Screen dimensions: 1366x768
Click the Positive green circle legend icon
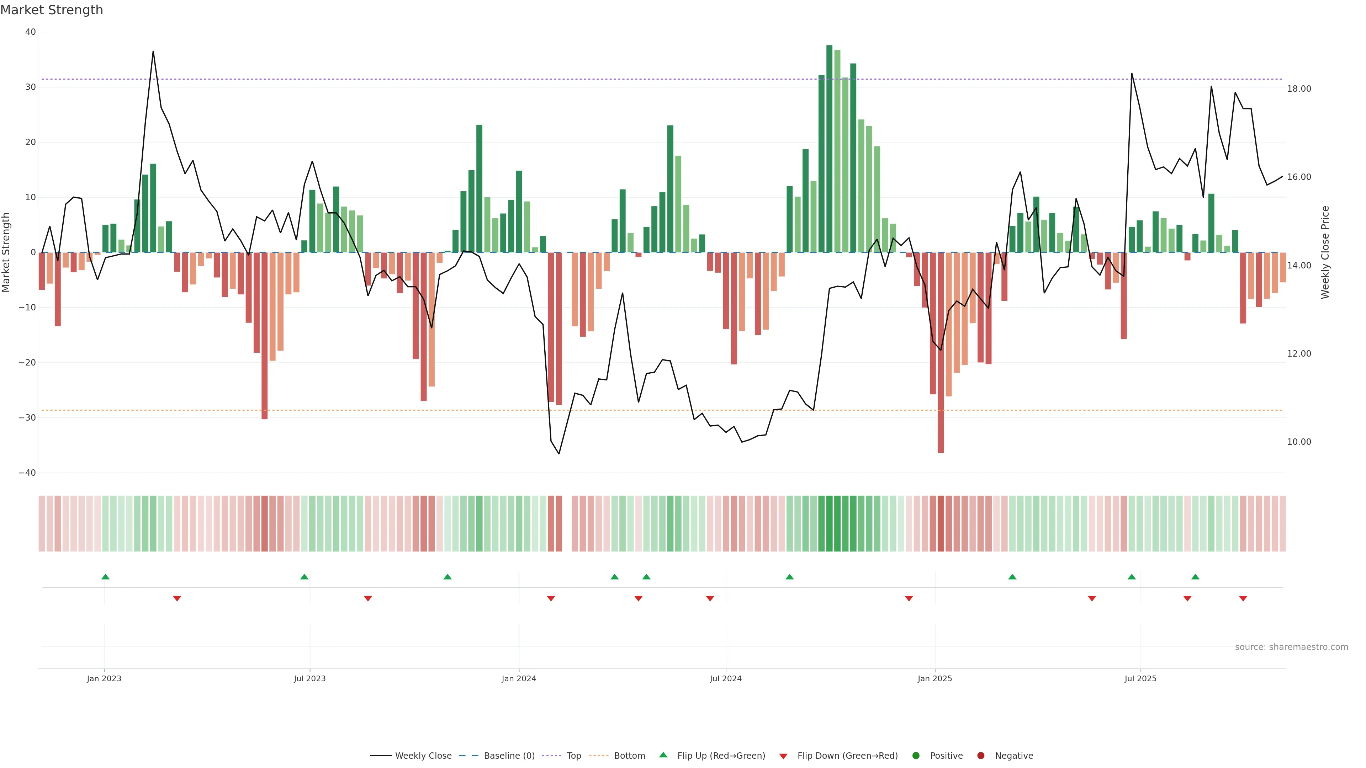pyautogui.click(x=916, y=756)
